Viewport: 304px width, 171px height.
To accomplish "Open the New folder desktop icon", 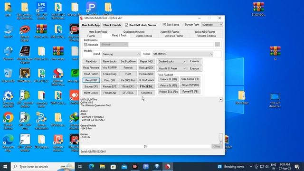I will click(242, 97).
